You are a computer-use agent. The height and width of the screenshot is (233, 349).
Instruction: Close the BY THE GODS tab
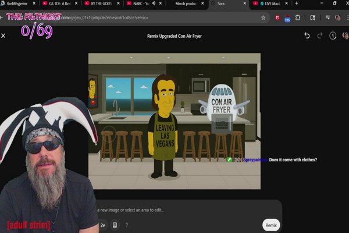point(119,3)
